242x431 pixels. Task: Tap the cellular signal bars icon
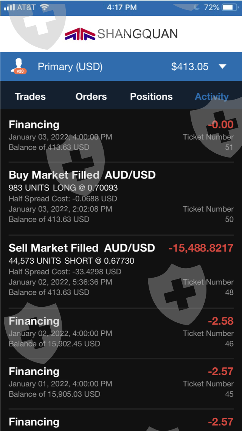point(9,7)
